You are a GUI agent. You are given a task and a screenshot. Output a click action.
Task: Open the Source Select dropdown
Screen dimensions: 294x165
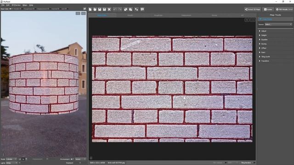click(278, 24)
